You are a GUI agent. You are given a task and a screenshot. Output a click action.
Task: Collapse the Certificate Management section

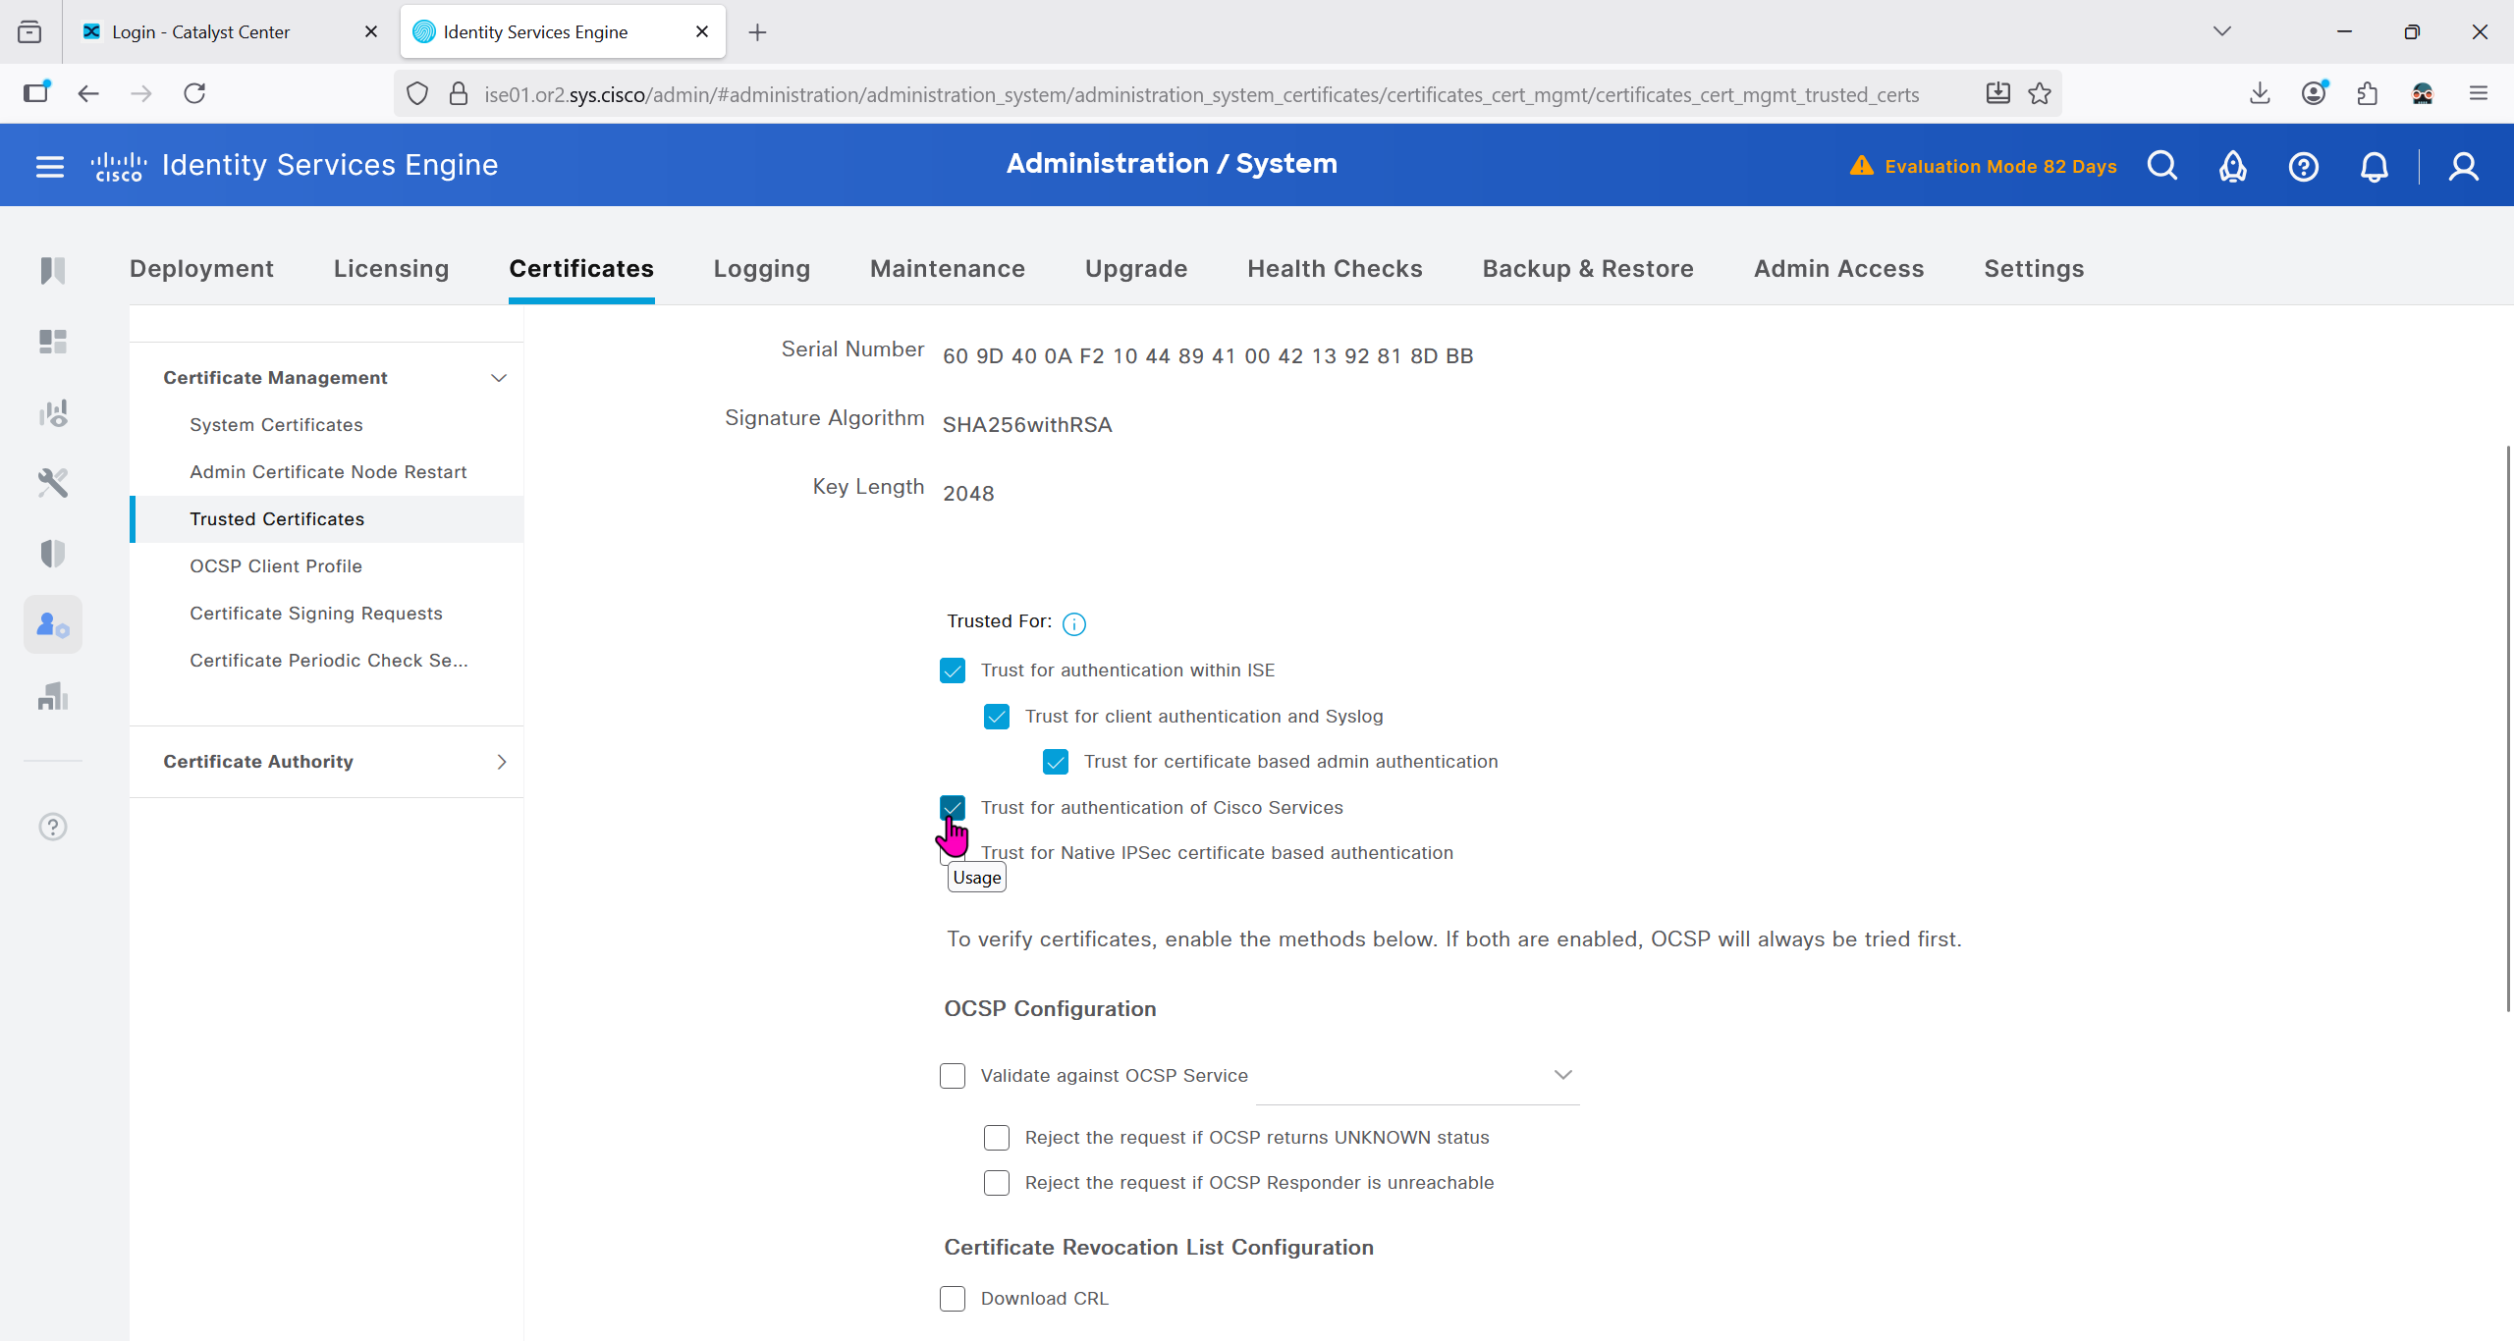pyautogui.click(x=499, y=378)
